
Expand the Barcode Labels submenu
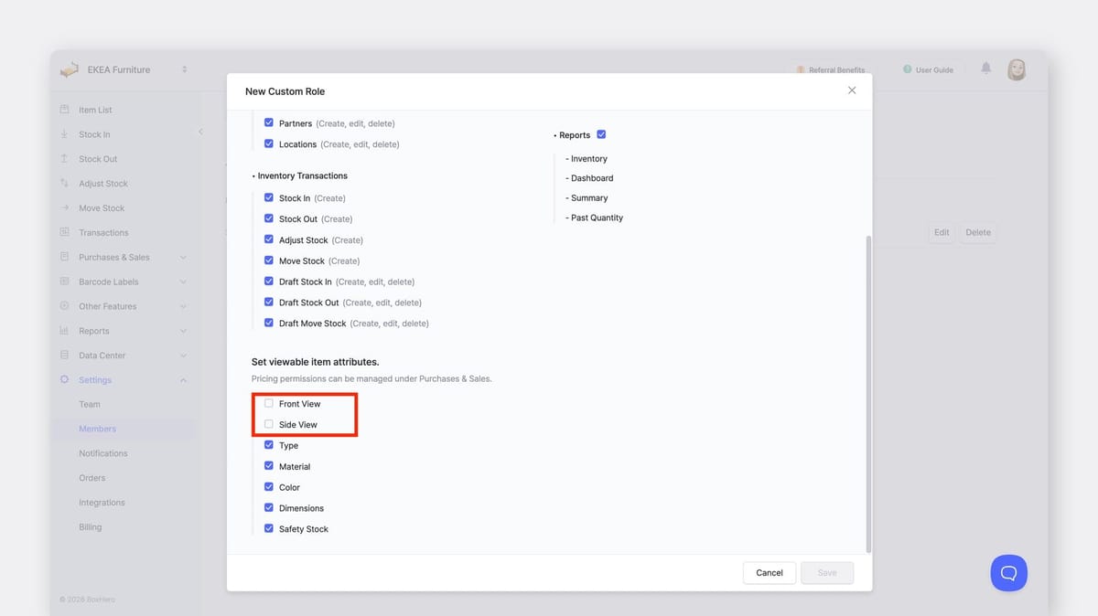183,282
